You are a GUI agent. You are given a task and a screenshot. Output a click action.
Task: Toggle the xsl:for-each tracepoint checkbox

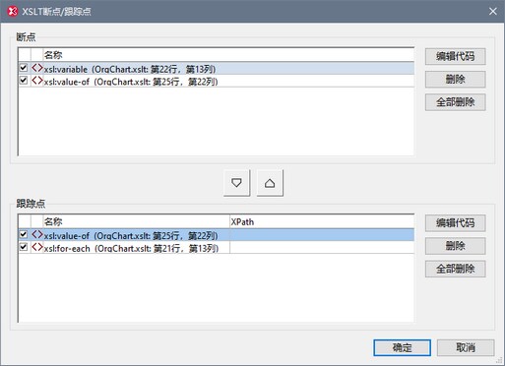pyautogui.click(x=24, y=247)
